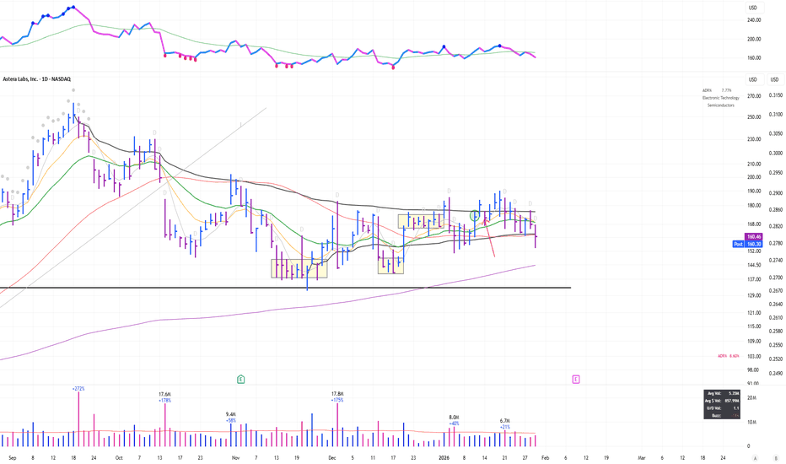Viewport: 786px width, 464px height.
Task: Click 0.3000 on the right-hand scale
Action: (776, 154)
